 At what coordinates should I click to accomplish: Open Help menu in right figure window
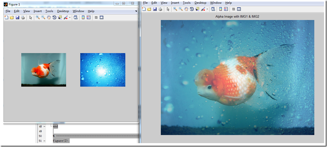tap(229, 3)
